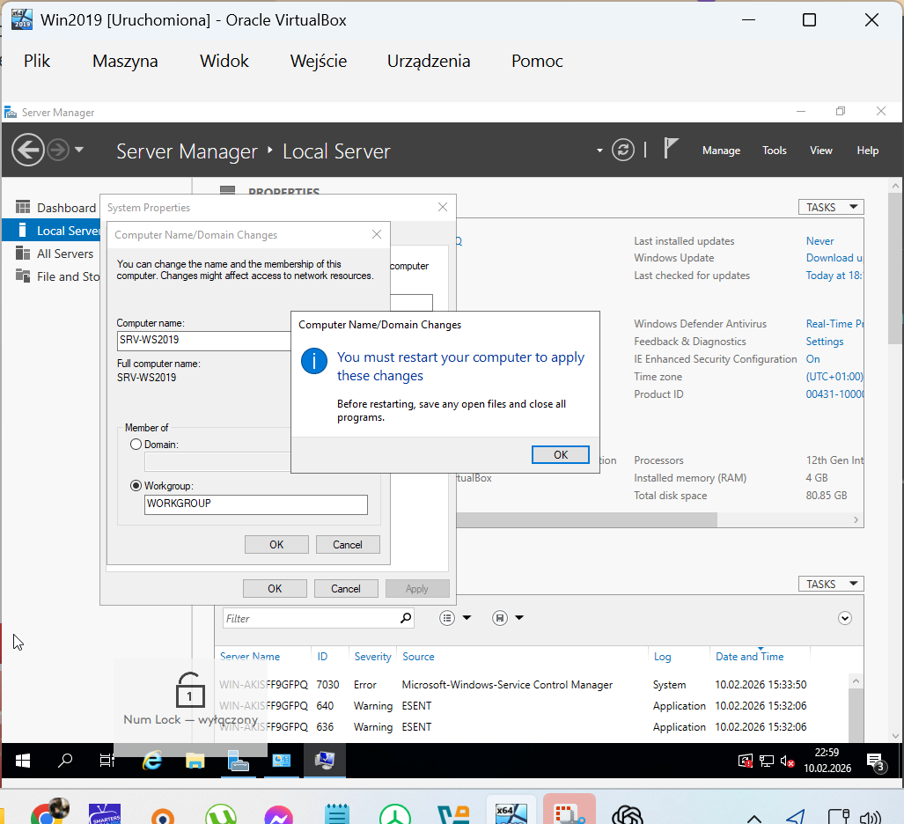Open the Action Center notification icon
The width and height of the screenshot is (904, 824).
pyautogui.click(x=875, y=761)
